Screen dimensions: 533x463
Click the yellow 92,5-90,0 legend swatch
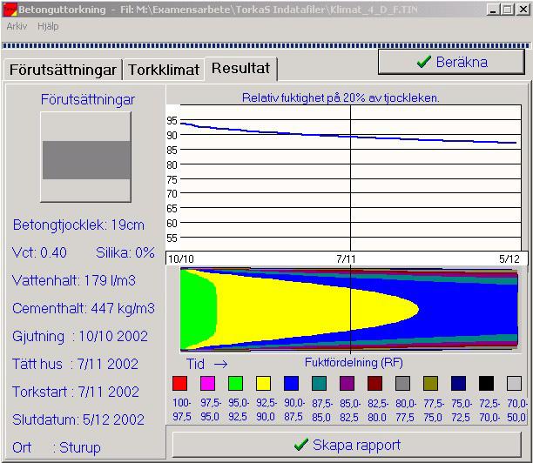[x=263, y=383]
